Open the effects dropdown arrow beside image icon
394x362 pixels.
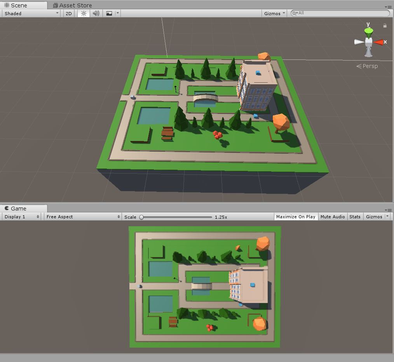(x=118, y=13)
